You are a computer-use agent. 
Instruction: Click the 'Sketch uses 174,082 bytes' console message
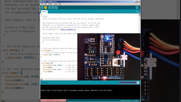76,90
